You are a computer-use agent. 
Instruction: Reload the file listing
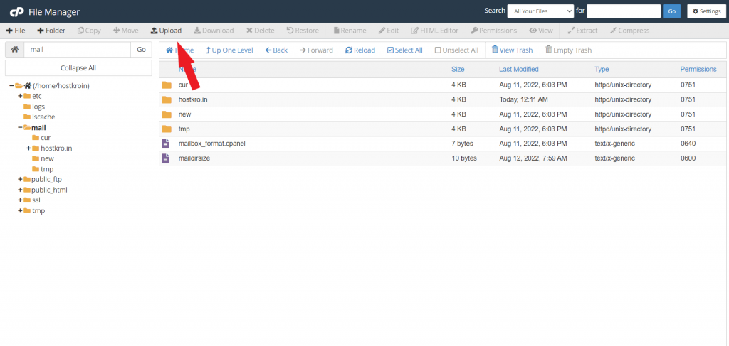click(x=360, y=50)
